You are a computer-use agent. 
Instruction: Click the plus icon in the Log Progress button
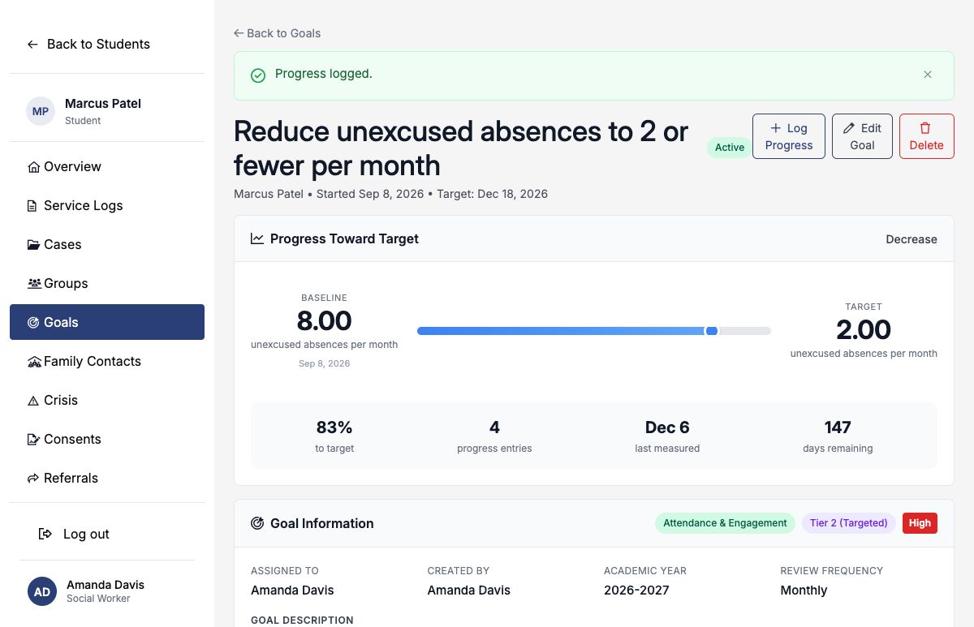[x=775, y=128]
